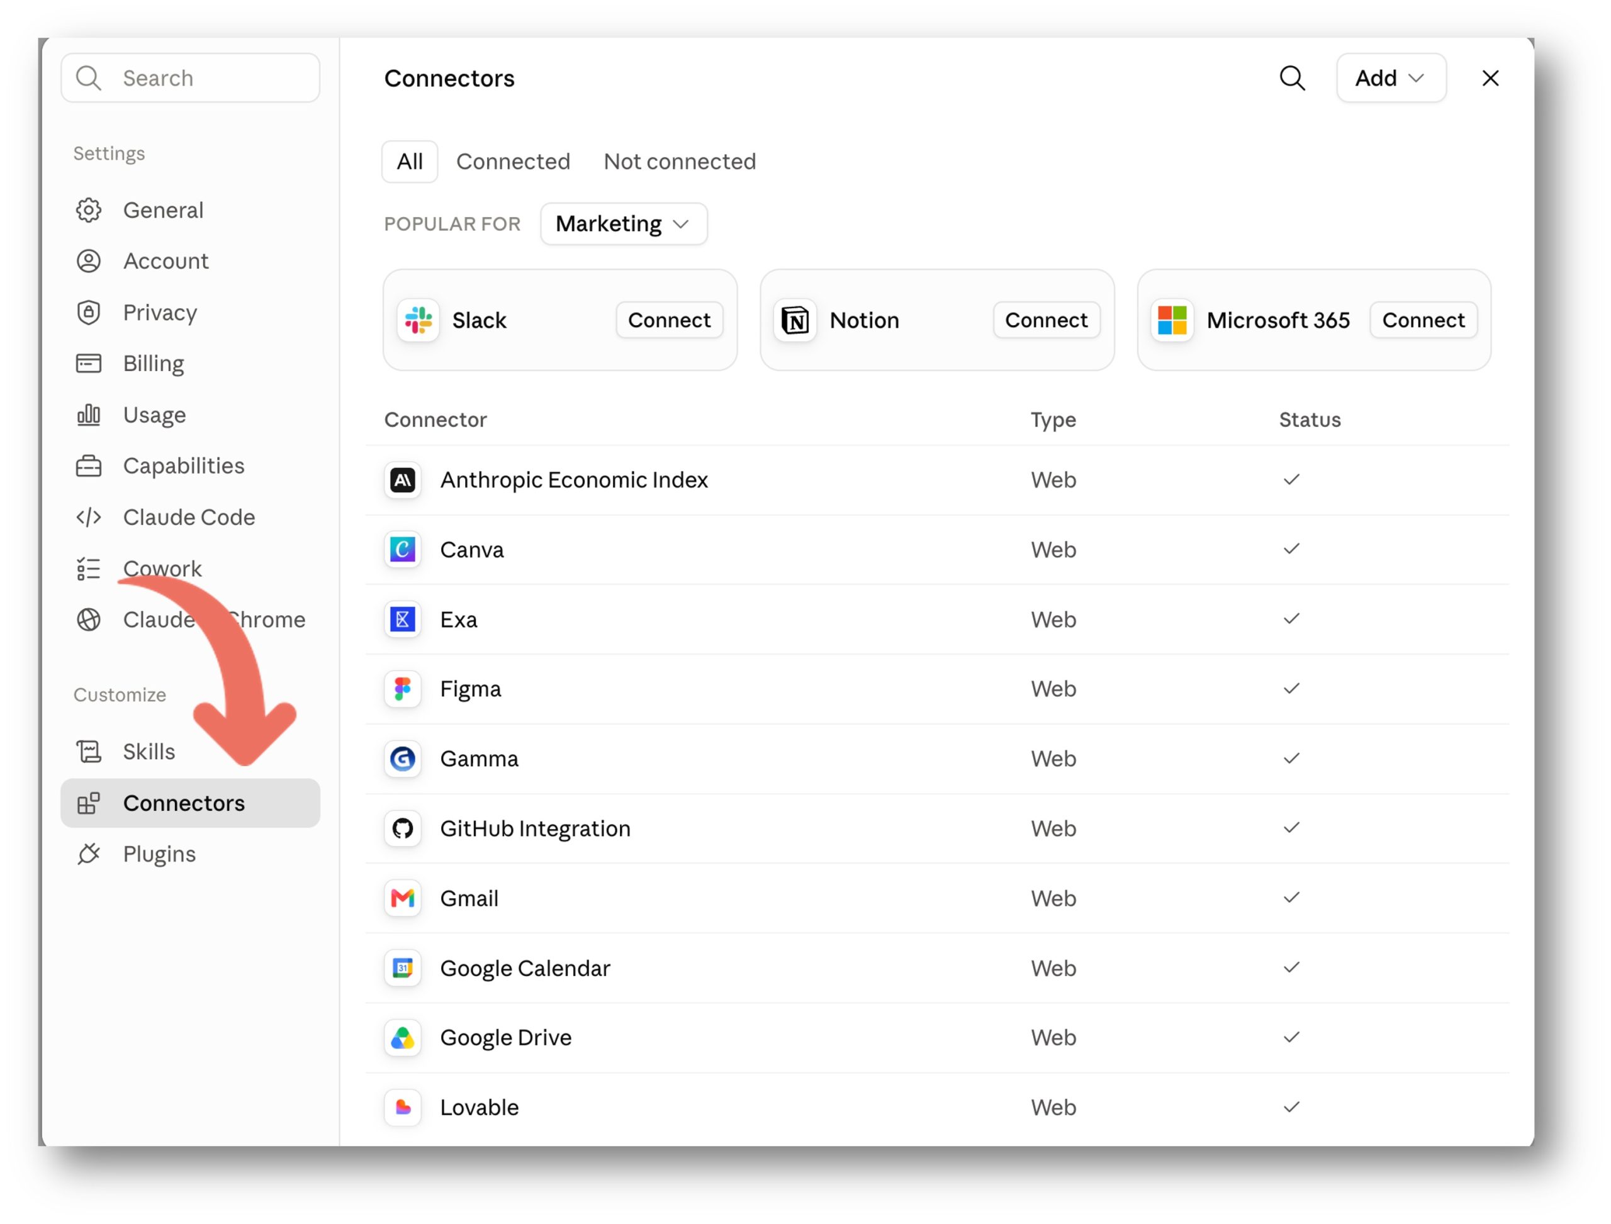Click the Gmail logo icon
This screenshot has height=1224, width=1611.
(x=402, y=898)
